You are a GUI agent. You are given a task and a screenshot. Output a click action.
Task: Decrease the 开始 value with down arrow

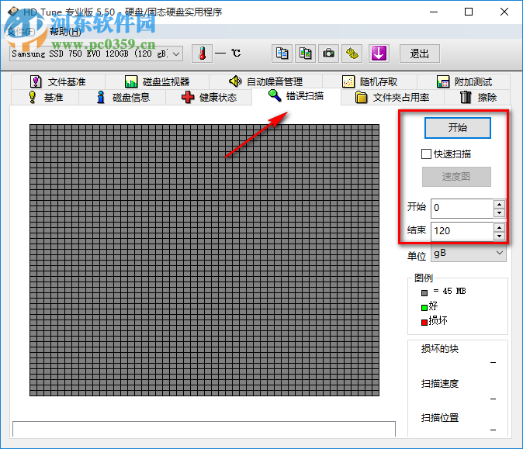[x=499, y=212]
